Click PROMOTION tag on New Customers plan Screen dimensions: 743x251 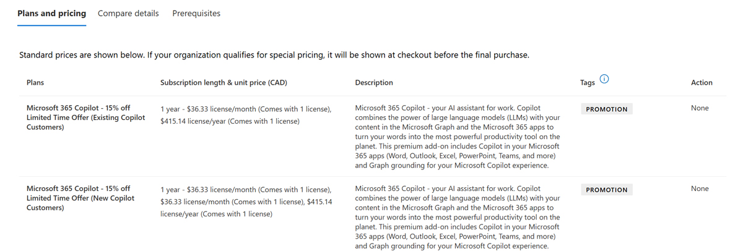[606, 190]
